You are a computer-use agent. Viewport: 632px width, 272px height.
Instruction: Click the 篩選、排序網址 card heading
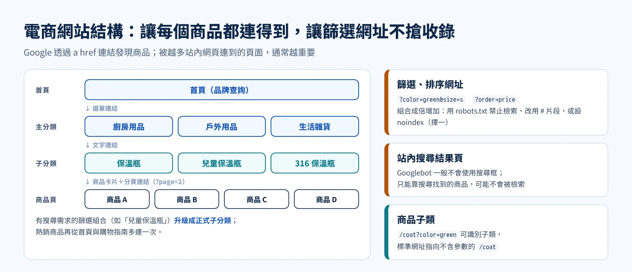click(x=430, y=84)
